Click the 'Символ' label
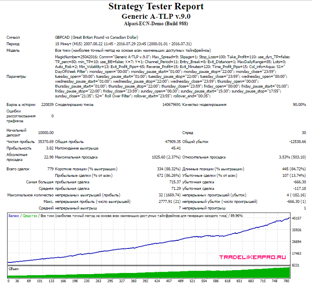 point(13,37)
